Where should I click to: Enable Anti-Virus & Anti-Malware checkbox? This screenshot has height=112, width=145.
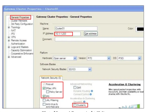pyautogui.click(x=44, y=104)
